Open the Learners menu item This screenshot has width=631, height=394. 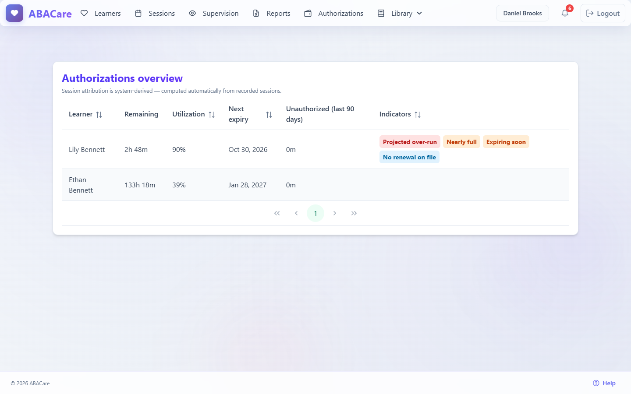pos(101,13)
